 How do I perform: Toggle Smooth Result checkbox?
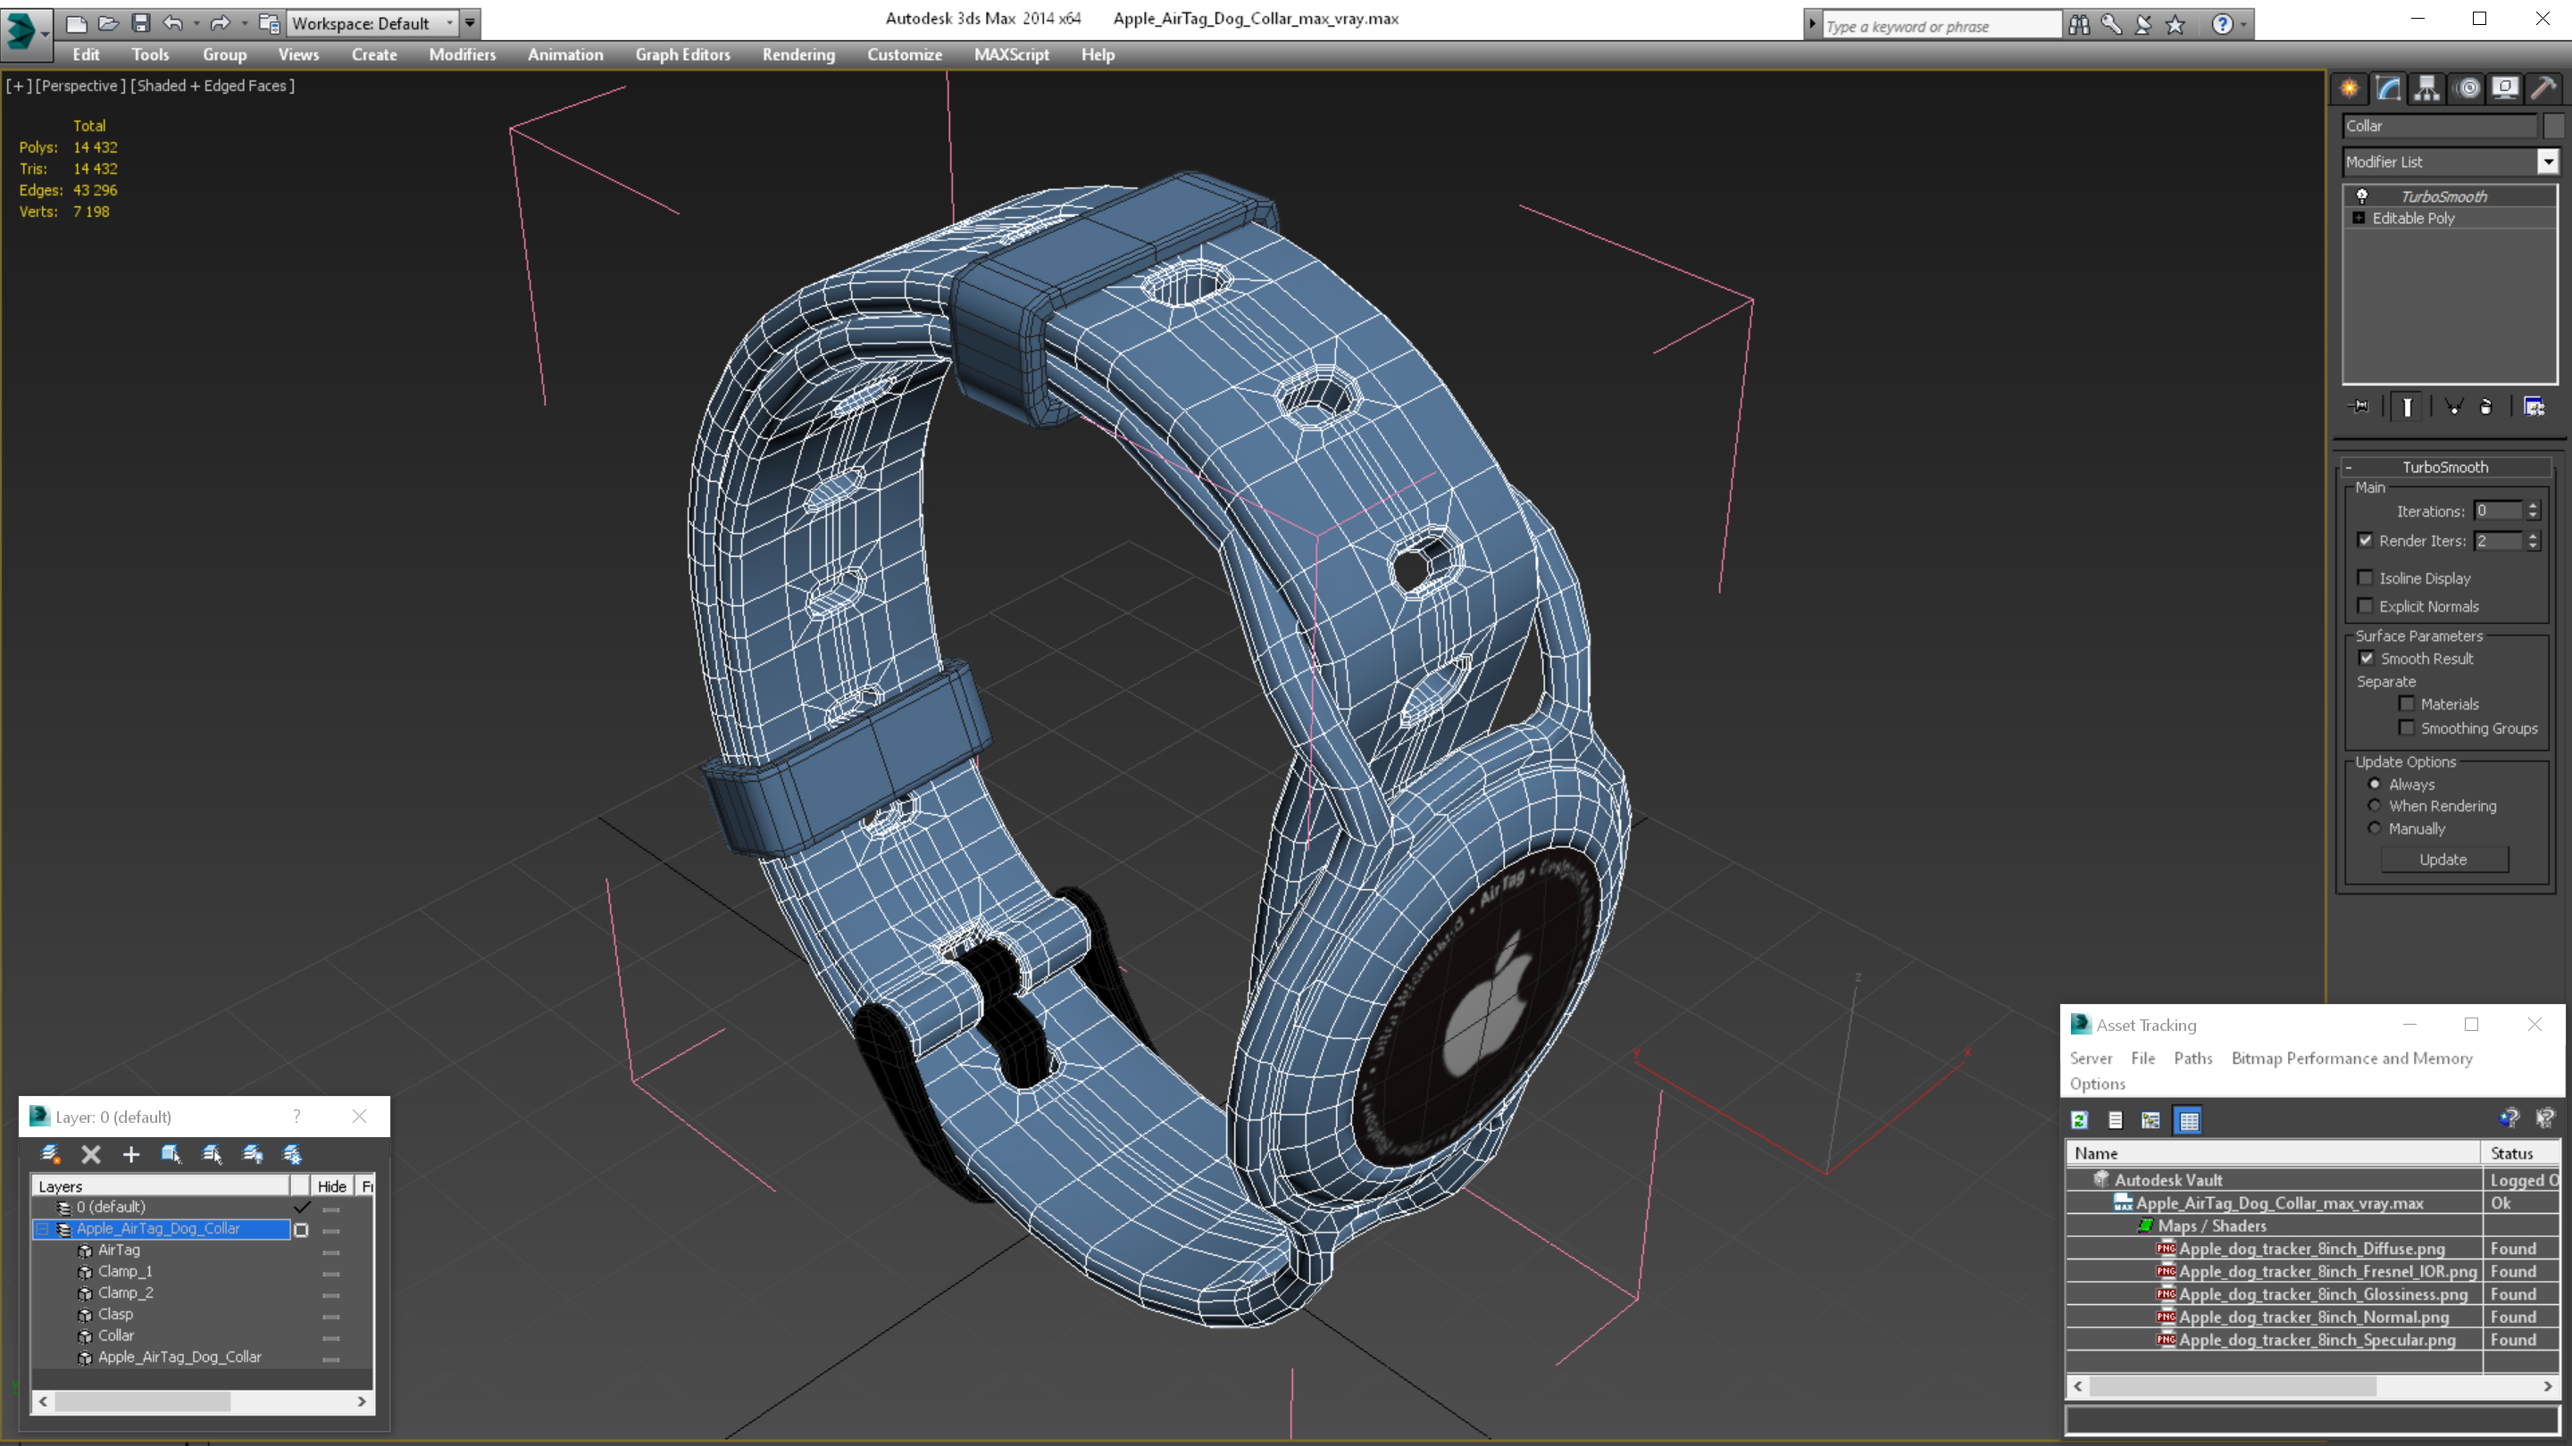point(2366,659)
